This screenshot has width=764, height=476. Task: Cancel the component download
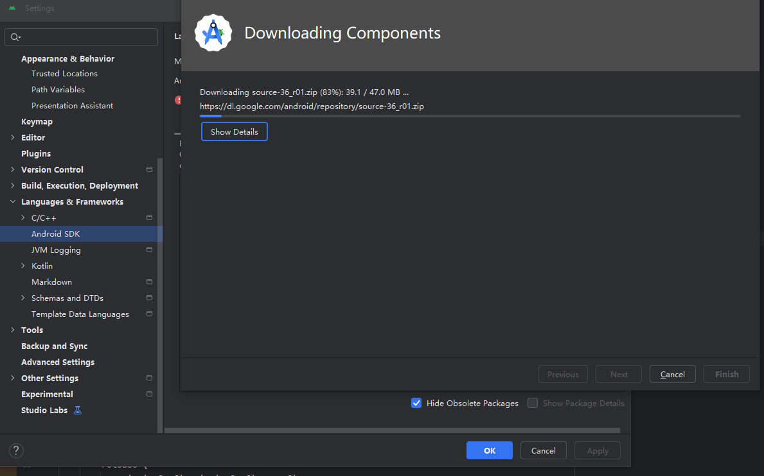tap(672, 374)
